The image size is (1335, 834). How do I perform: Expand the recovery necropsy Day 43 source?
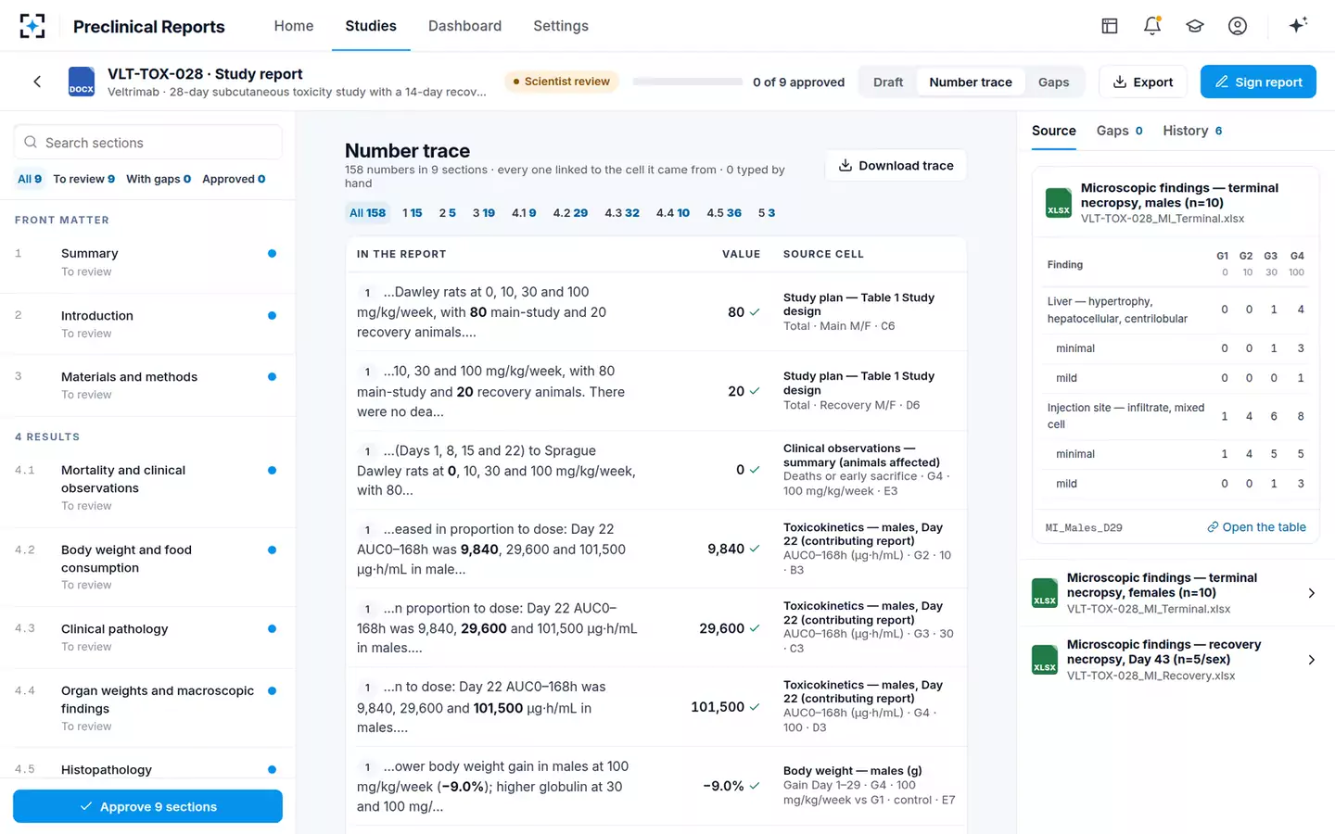pyautogui.click(x=1311, y=660)
